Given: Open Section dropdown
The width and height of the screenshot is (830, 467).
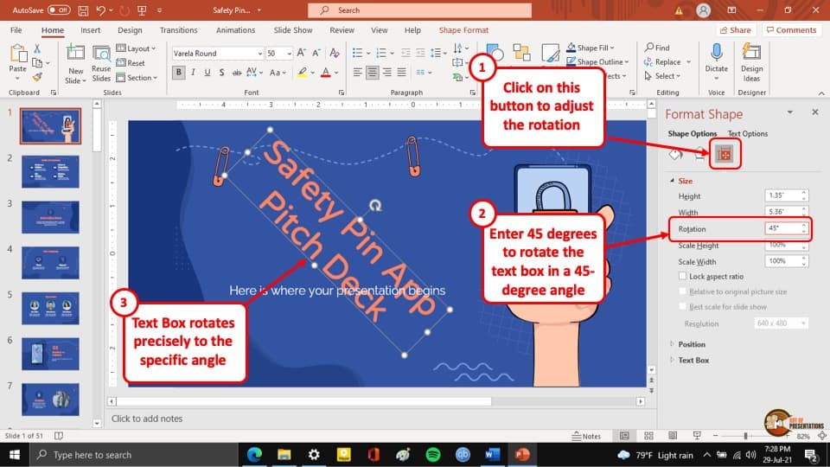Looking at the screenshot, I should [x=137, y=78].
